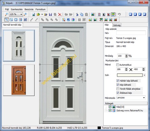Go to next image with blue arrow

pos(140,15)
